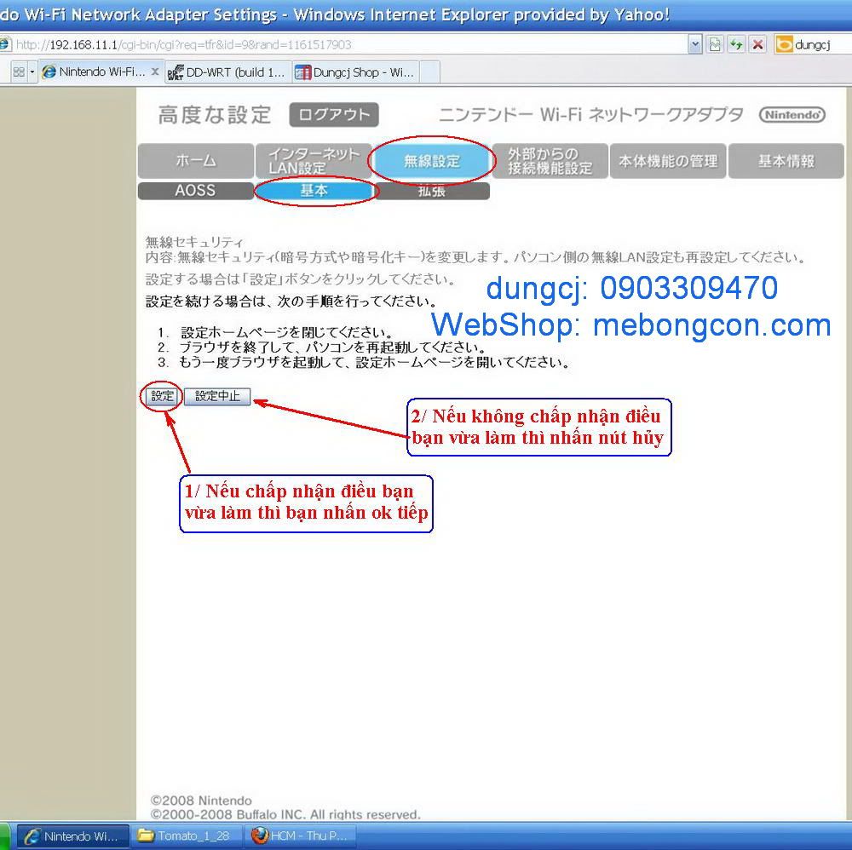The width and height of the screenshot is (852, 850).
Task: Click the Nintendo logo in page header
Action: click(x=792, y=115)
